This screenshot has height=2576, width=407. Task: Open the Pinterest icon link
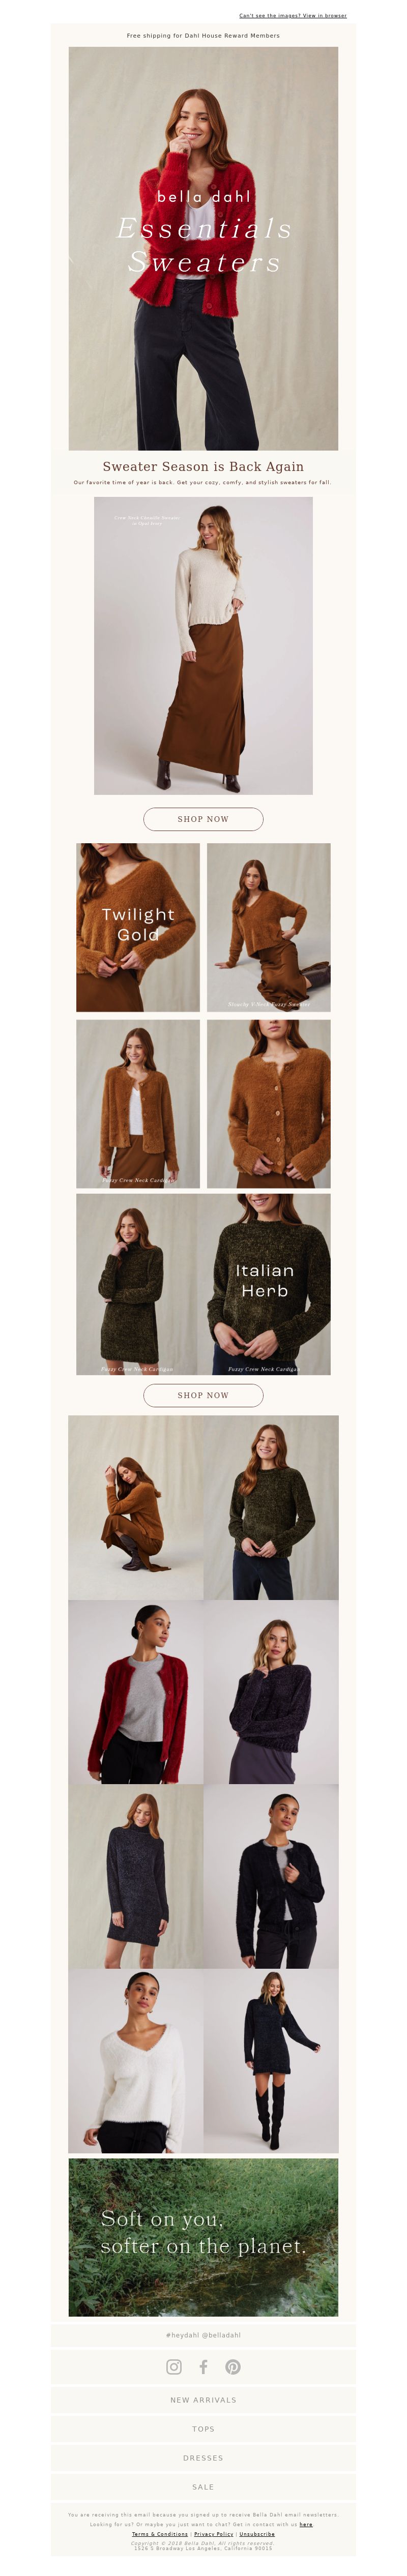[x=233, y=2366]
